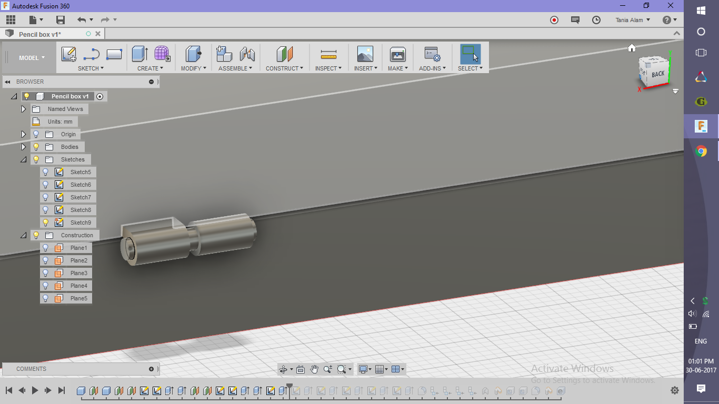
Task: Open the CREATE menu
Action: point(150,68)
